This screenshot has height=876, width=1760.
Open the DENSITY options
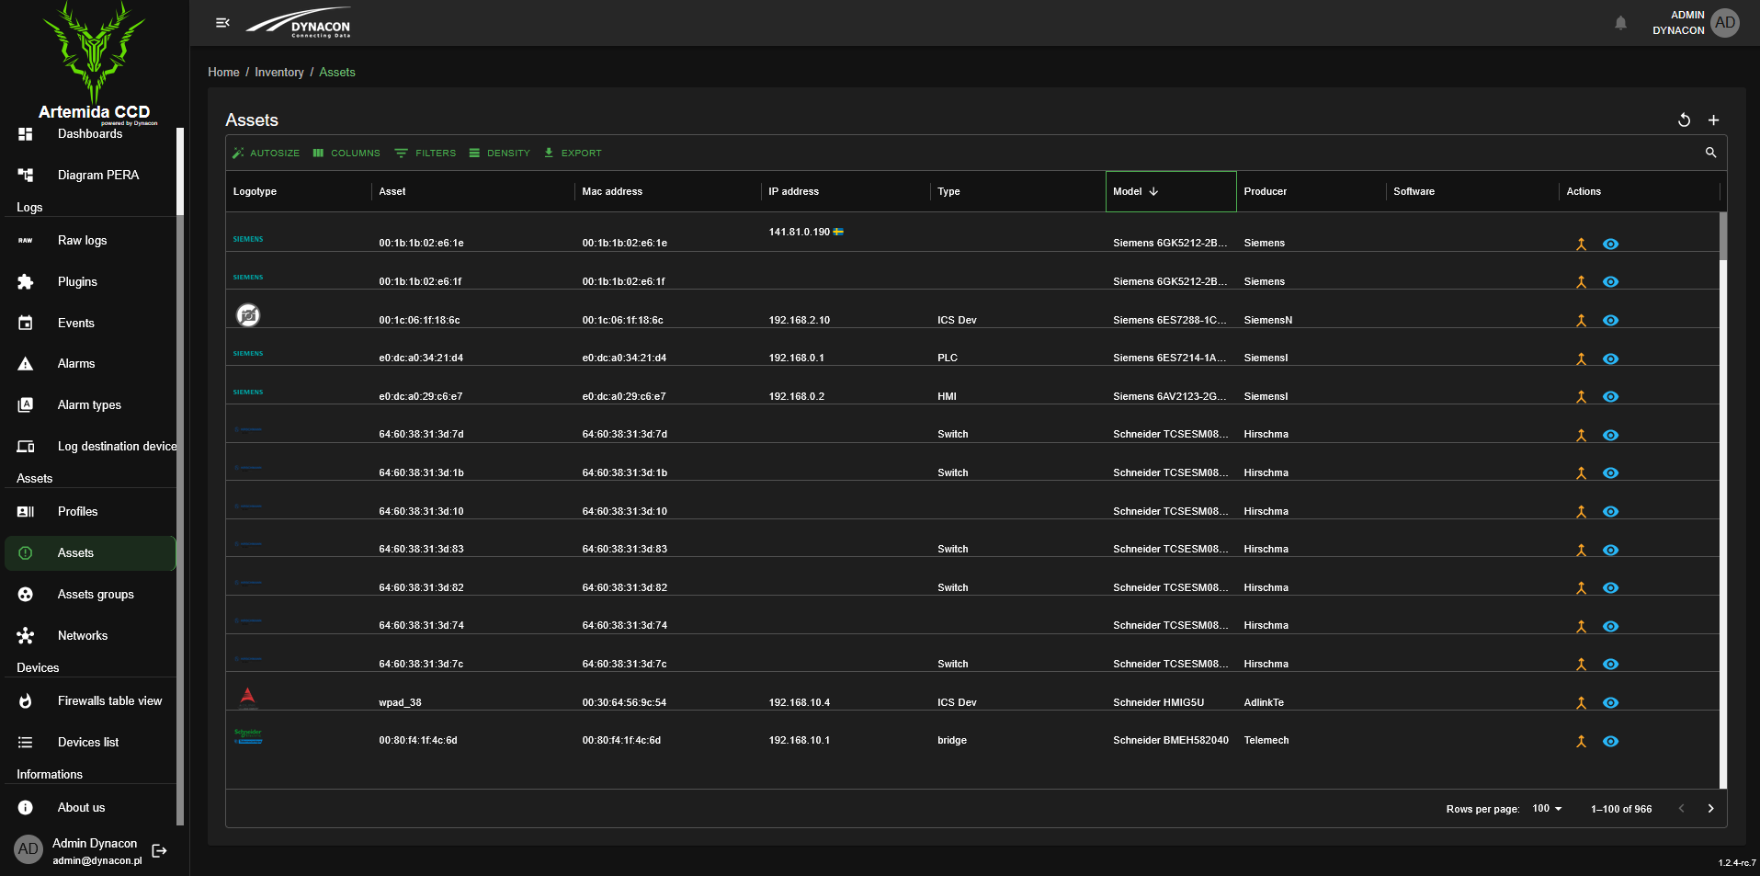coord(500,153)
